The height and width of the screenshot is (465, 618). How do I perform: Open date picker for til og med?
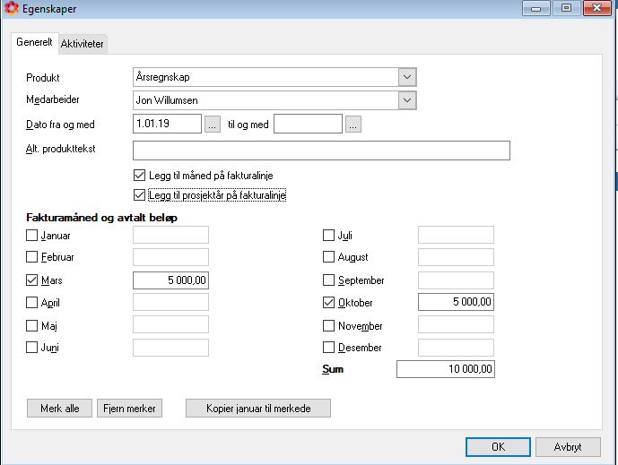[353, 125]
